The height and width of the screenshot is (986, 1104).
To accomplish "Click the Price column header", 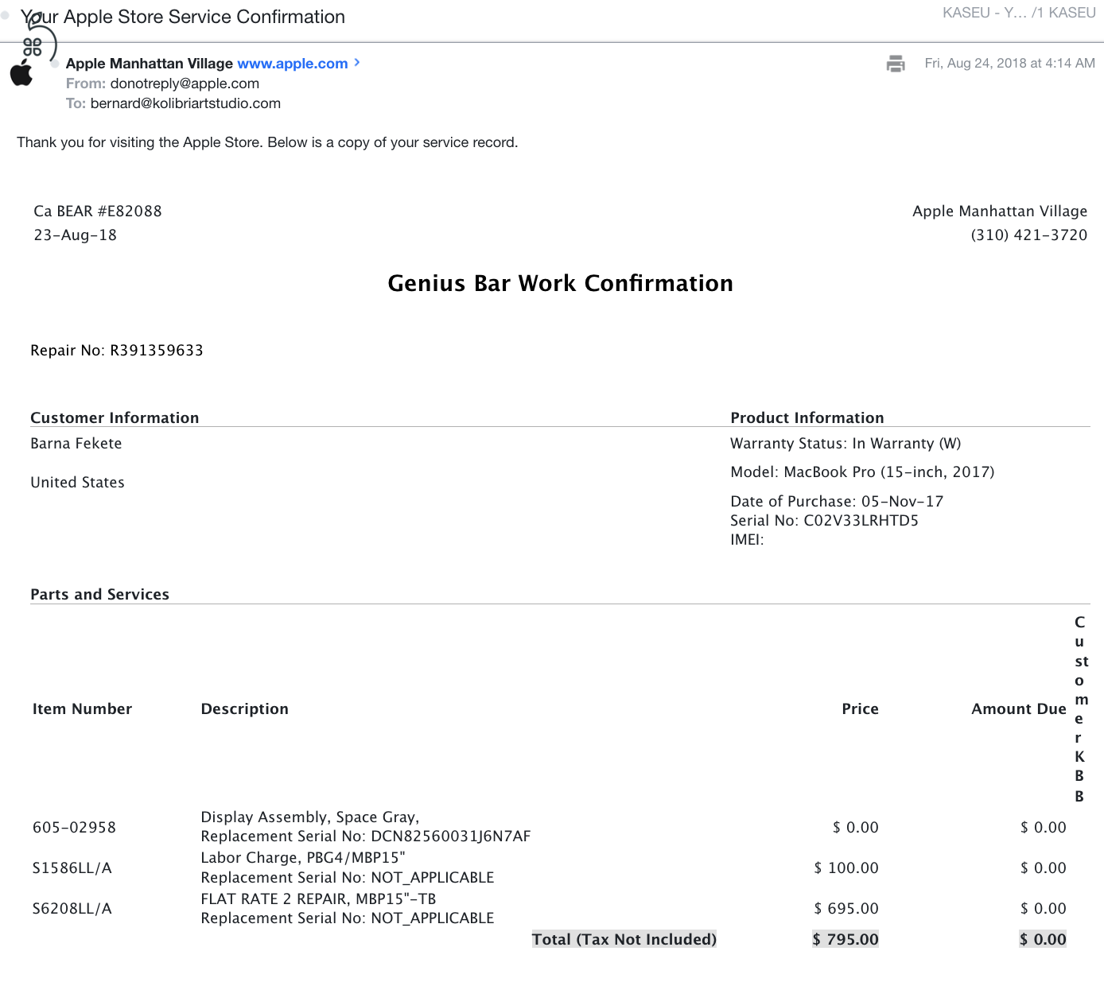I will [861, 709].
